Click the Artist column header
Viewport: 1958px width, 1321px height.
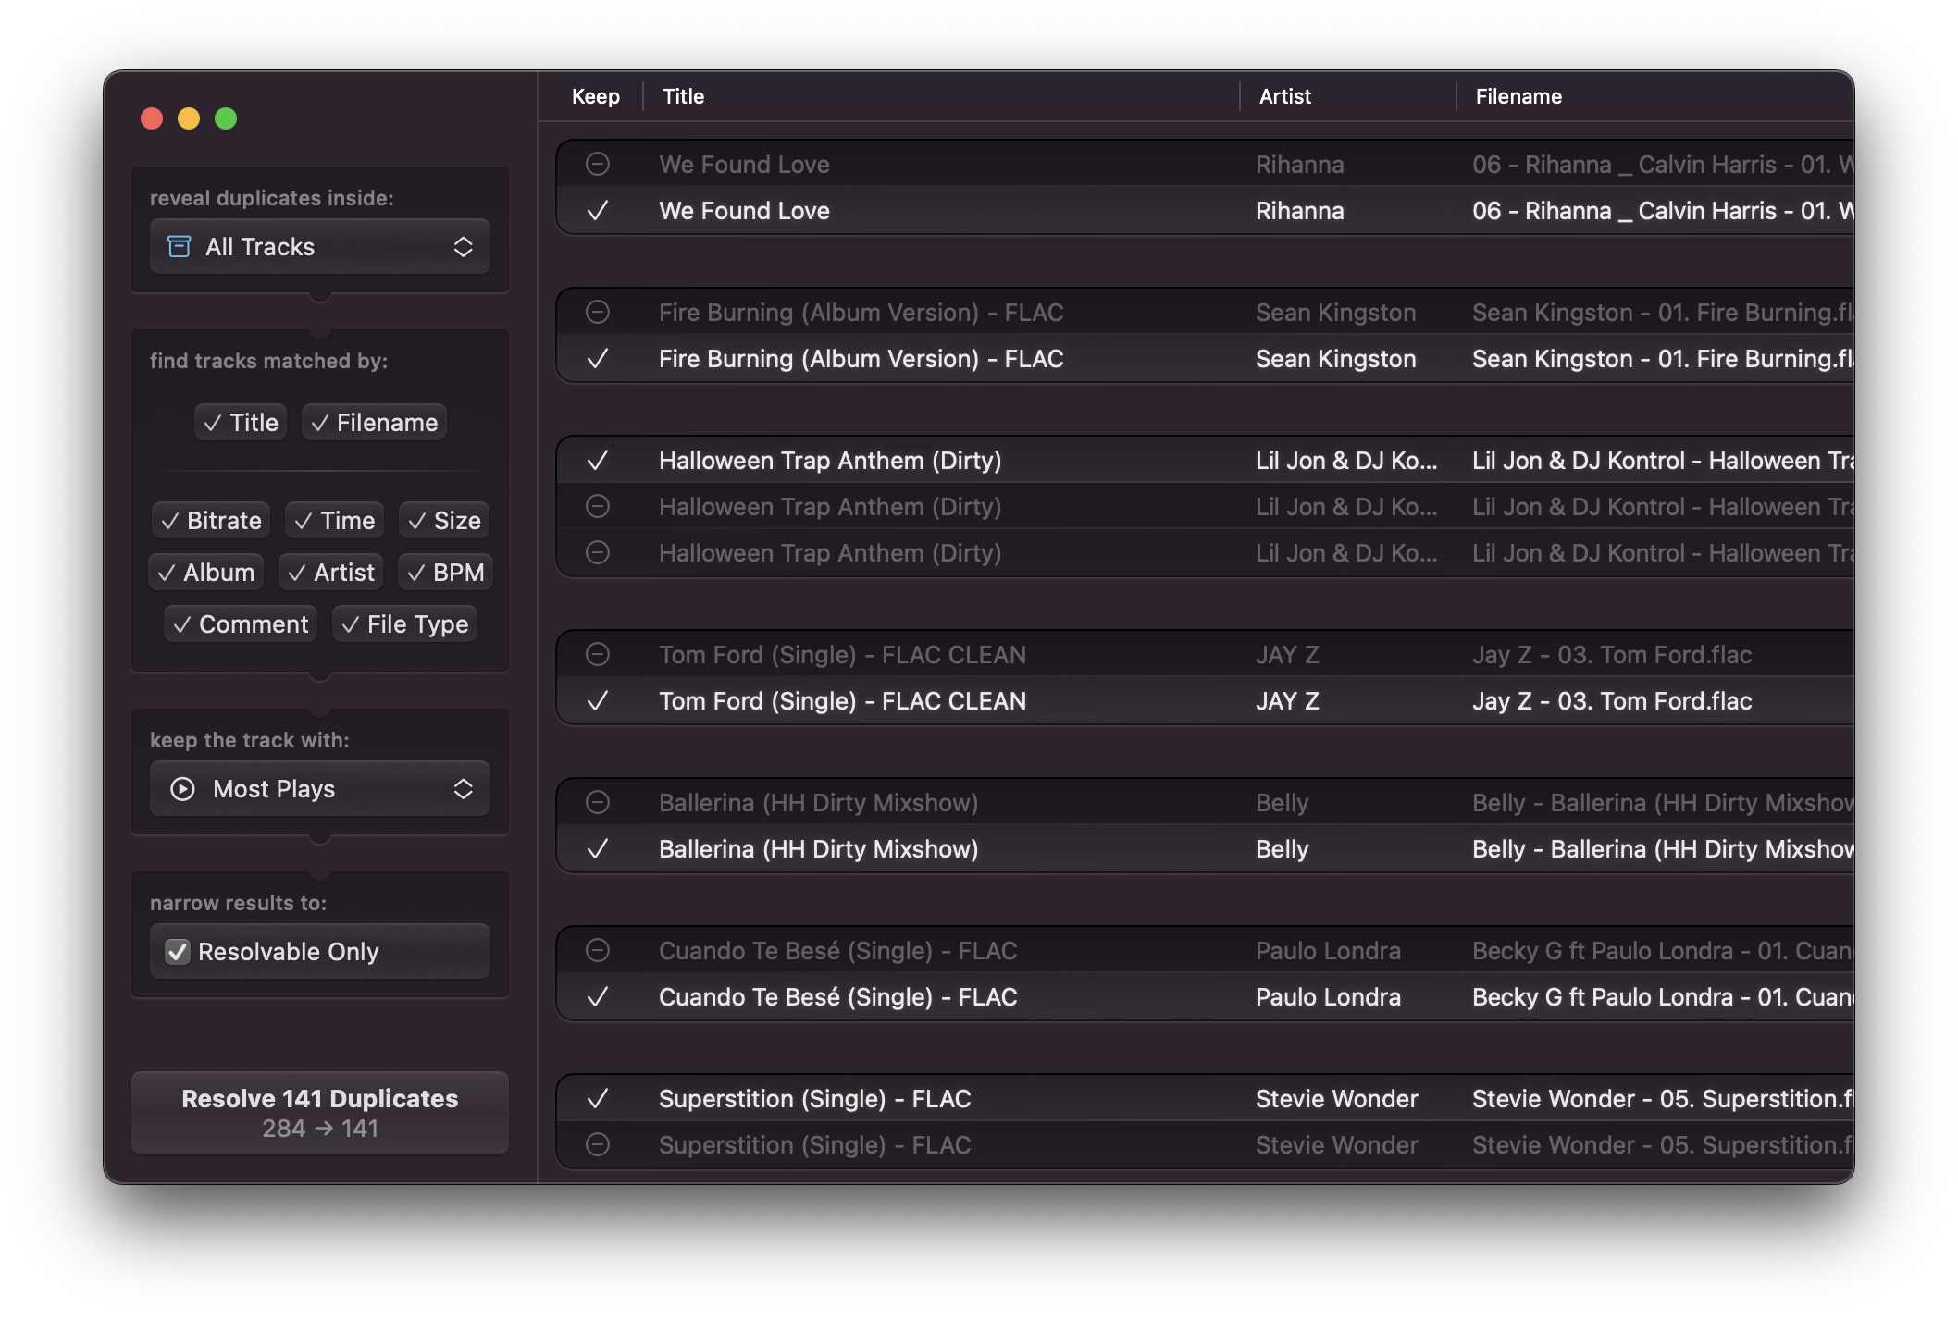[x=1285, y=95]
